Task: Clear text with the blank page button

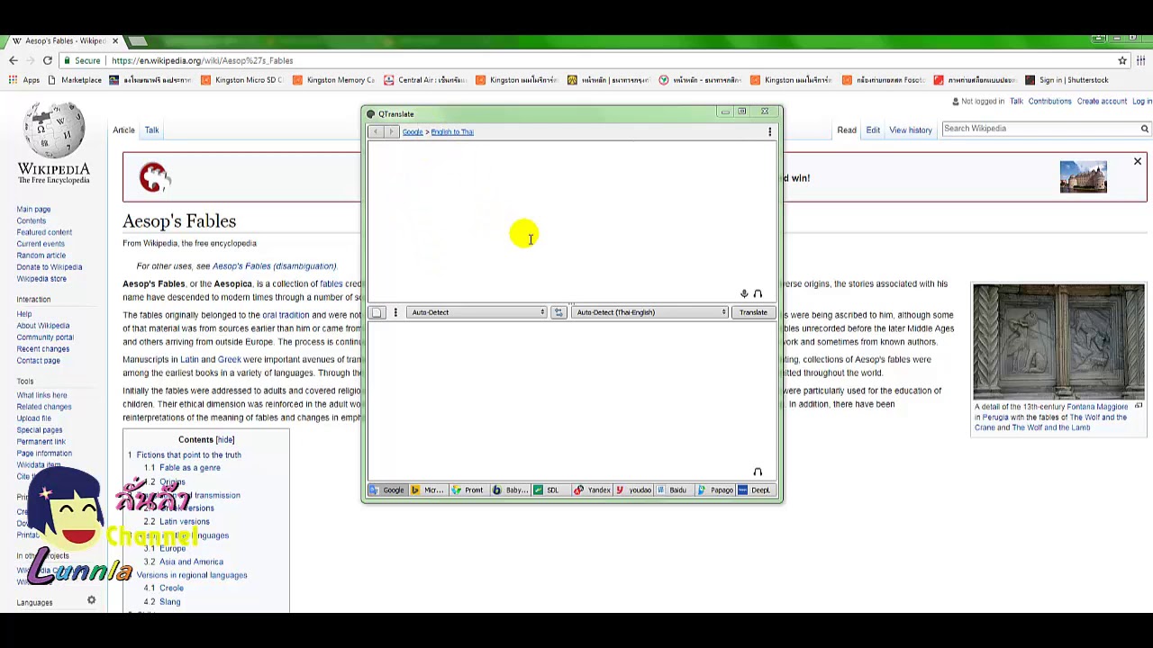Action: coord(377,312)
